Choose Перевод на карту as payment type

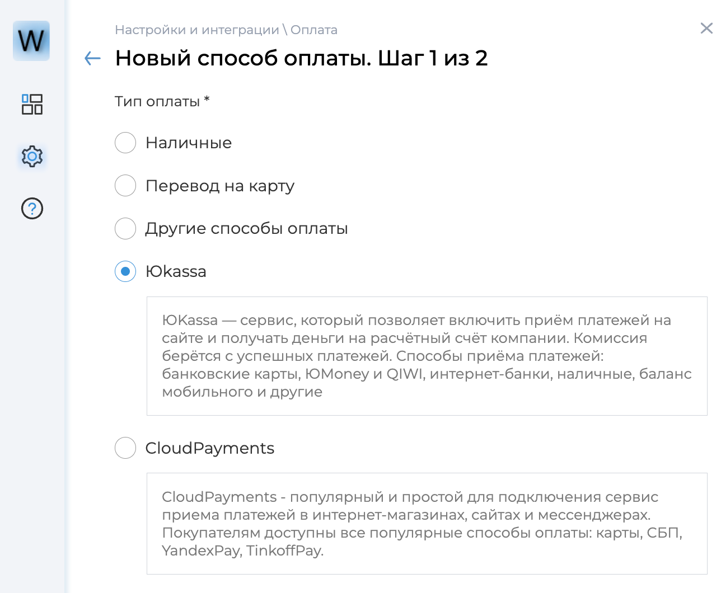pos(125,185)
